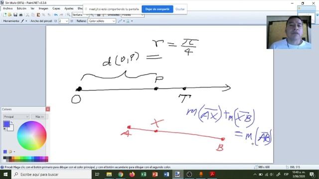Open Task View on the taskbar
Image resolution: width=319 pixels, height=179 pixels.
[x=97, y=175]
